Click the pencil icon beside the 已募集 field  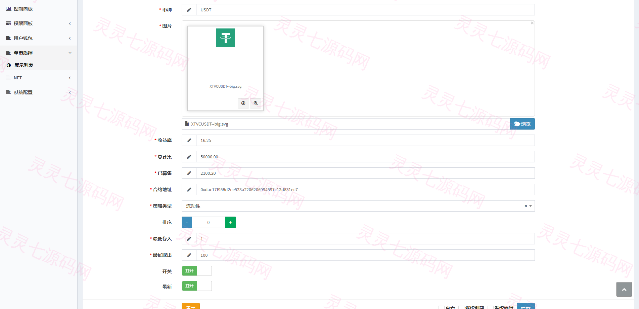189,173
